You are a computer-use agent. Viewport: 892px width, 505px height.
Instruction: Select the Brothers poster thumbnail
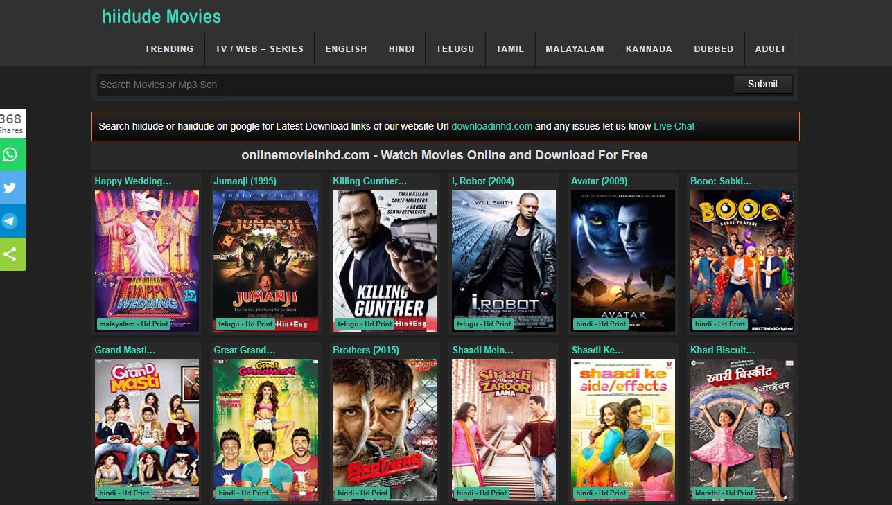coord(385,429)
